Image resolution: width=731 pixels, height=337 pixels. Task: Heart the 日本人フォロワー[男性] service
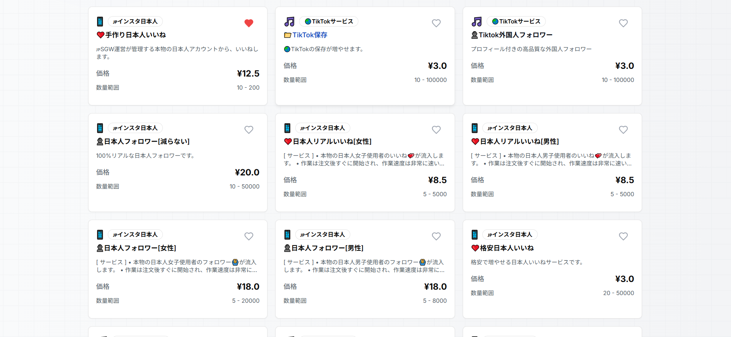coord(436,236)
